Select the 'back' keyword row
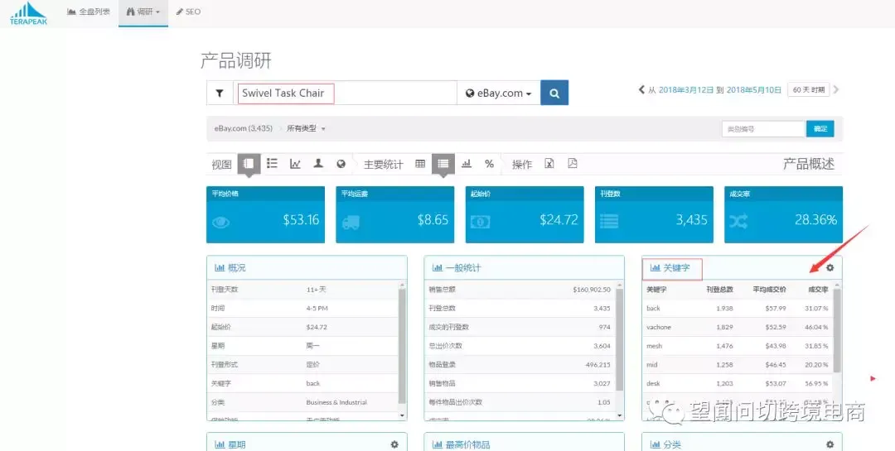This screenshot has width=895, height=451. (x=738, y=309)
